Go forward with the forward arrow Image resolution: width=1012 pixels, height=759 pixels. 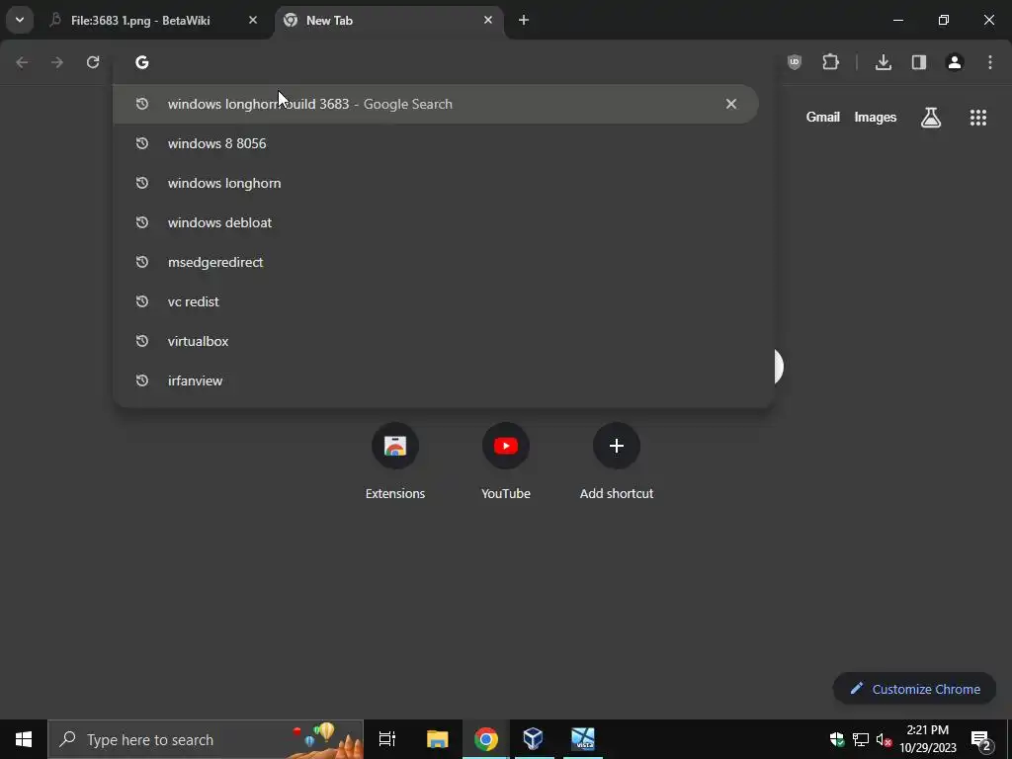(57, 62)
